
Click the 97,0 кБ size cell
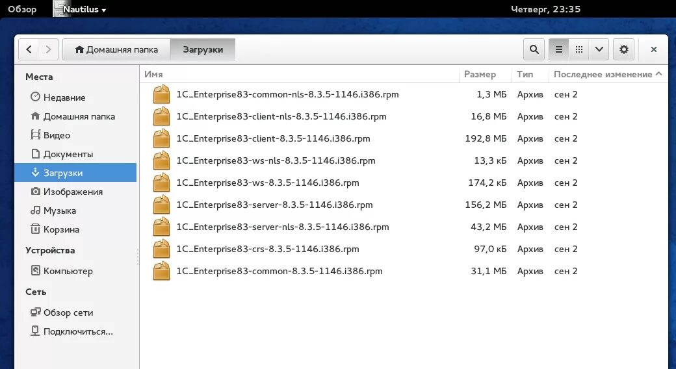[490, 249]
